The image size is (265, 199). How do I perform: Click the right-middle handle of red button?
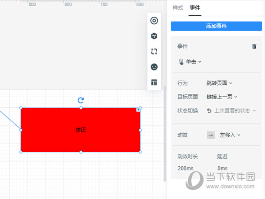pos(140,130)
